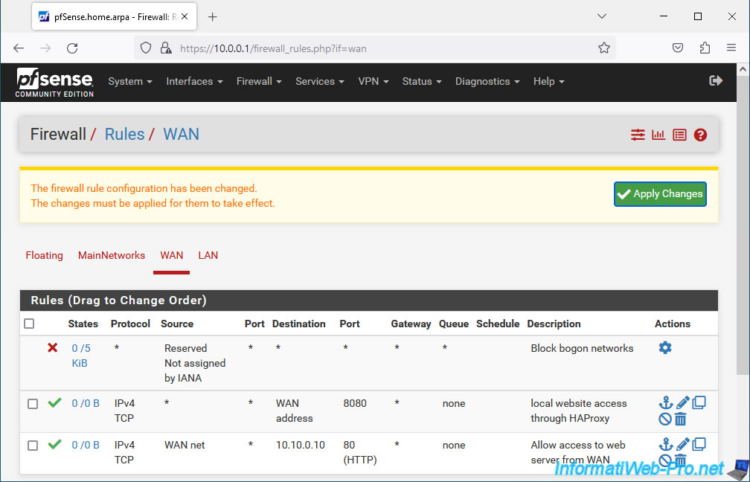The height and width of the screenshot is (482, 750).
Task: Click the logout icon in navbar
Action: (x=716, y=81)
